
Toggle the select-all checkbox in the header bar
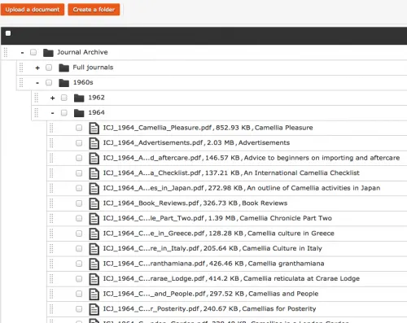[x=8, y=33]
